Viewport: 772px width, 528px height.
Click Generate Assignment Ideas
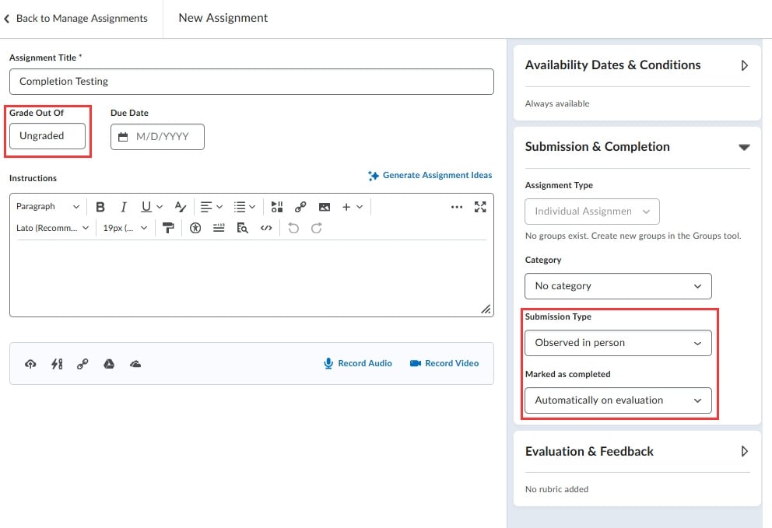pos(430,175)
